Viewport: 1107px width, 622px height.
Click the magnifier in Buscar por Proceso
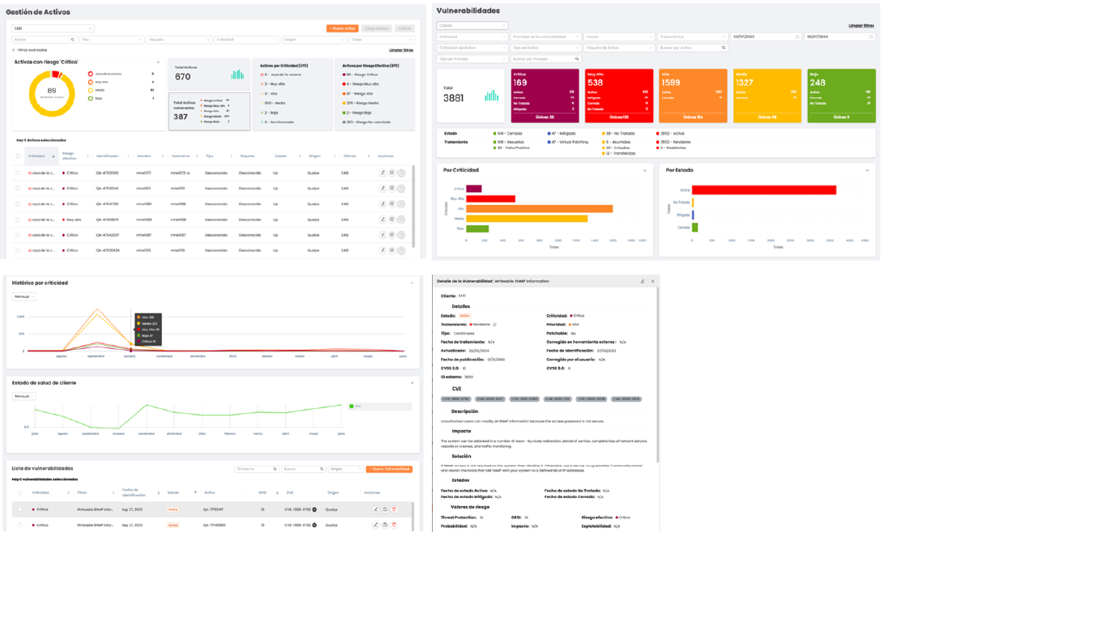pos(577,58)
